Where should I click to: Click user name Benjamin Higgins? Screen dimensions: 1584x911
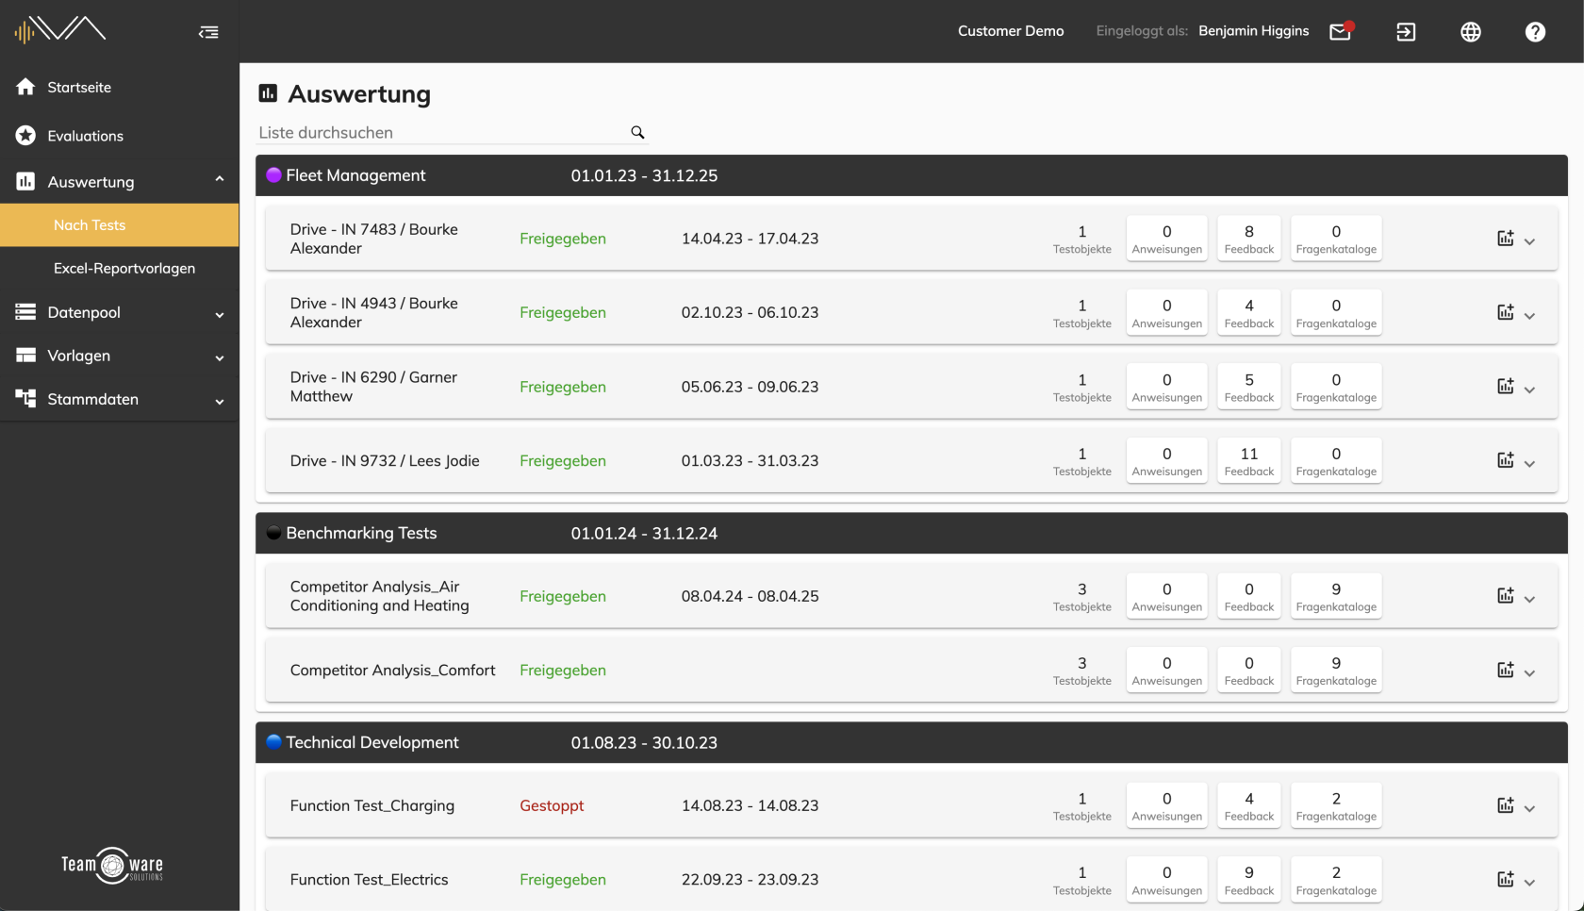(x=1253, y=31)
